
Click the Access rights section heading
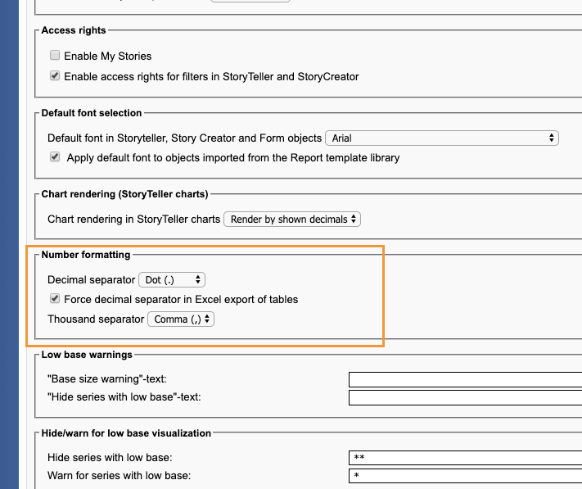pos(74,30)
